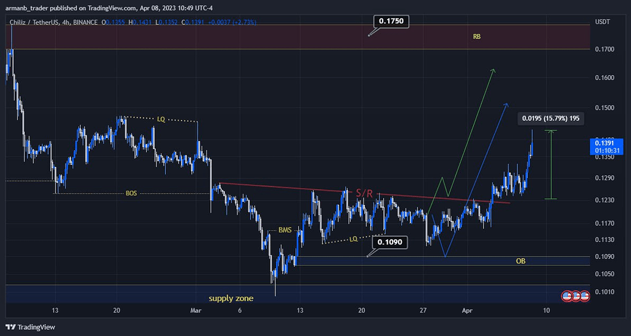
Task: Select the OB zone label
Action: pyautogui.click(x=521, y=262)
